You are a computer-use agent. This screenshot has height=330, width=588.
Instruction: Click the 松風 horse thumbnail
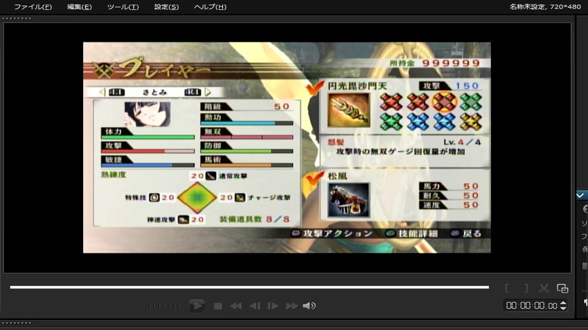tap(349, 200)
